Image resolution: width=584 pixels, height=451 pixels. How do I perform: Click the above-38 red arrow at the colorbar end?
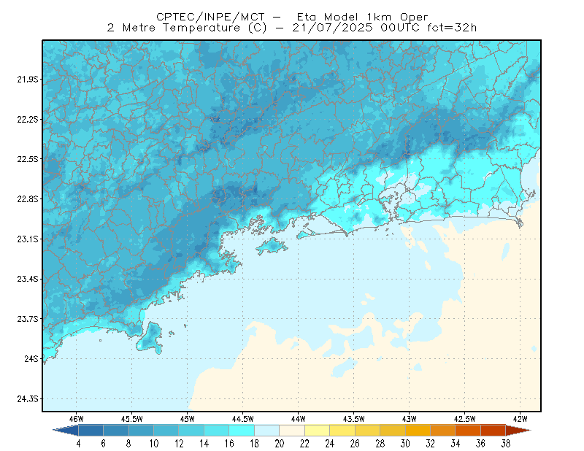tap(518, 431)
